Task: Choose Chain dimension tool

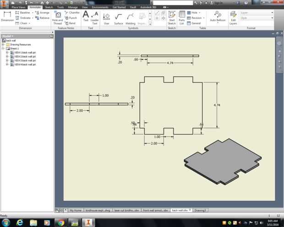Action: click(x=22, y=23)
